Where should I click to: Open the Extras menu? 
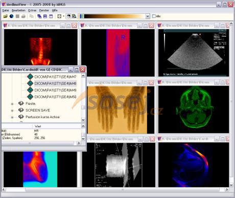click(x=32, y=10)
